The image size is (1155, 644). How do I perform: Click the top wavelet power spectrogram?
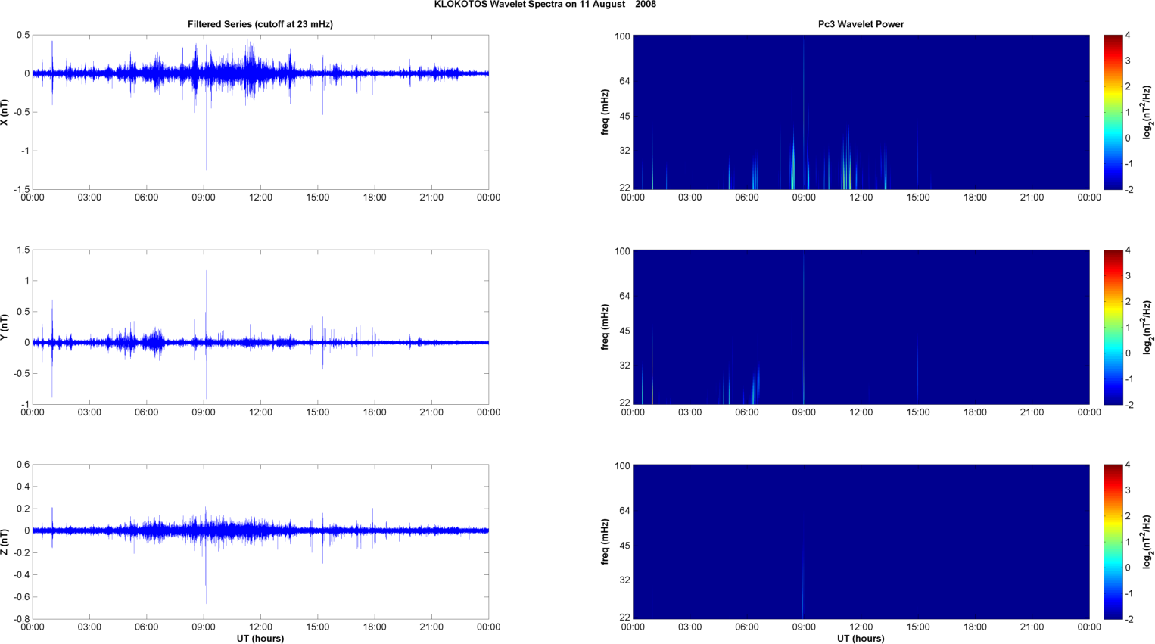[x=861, y=112]
